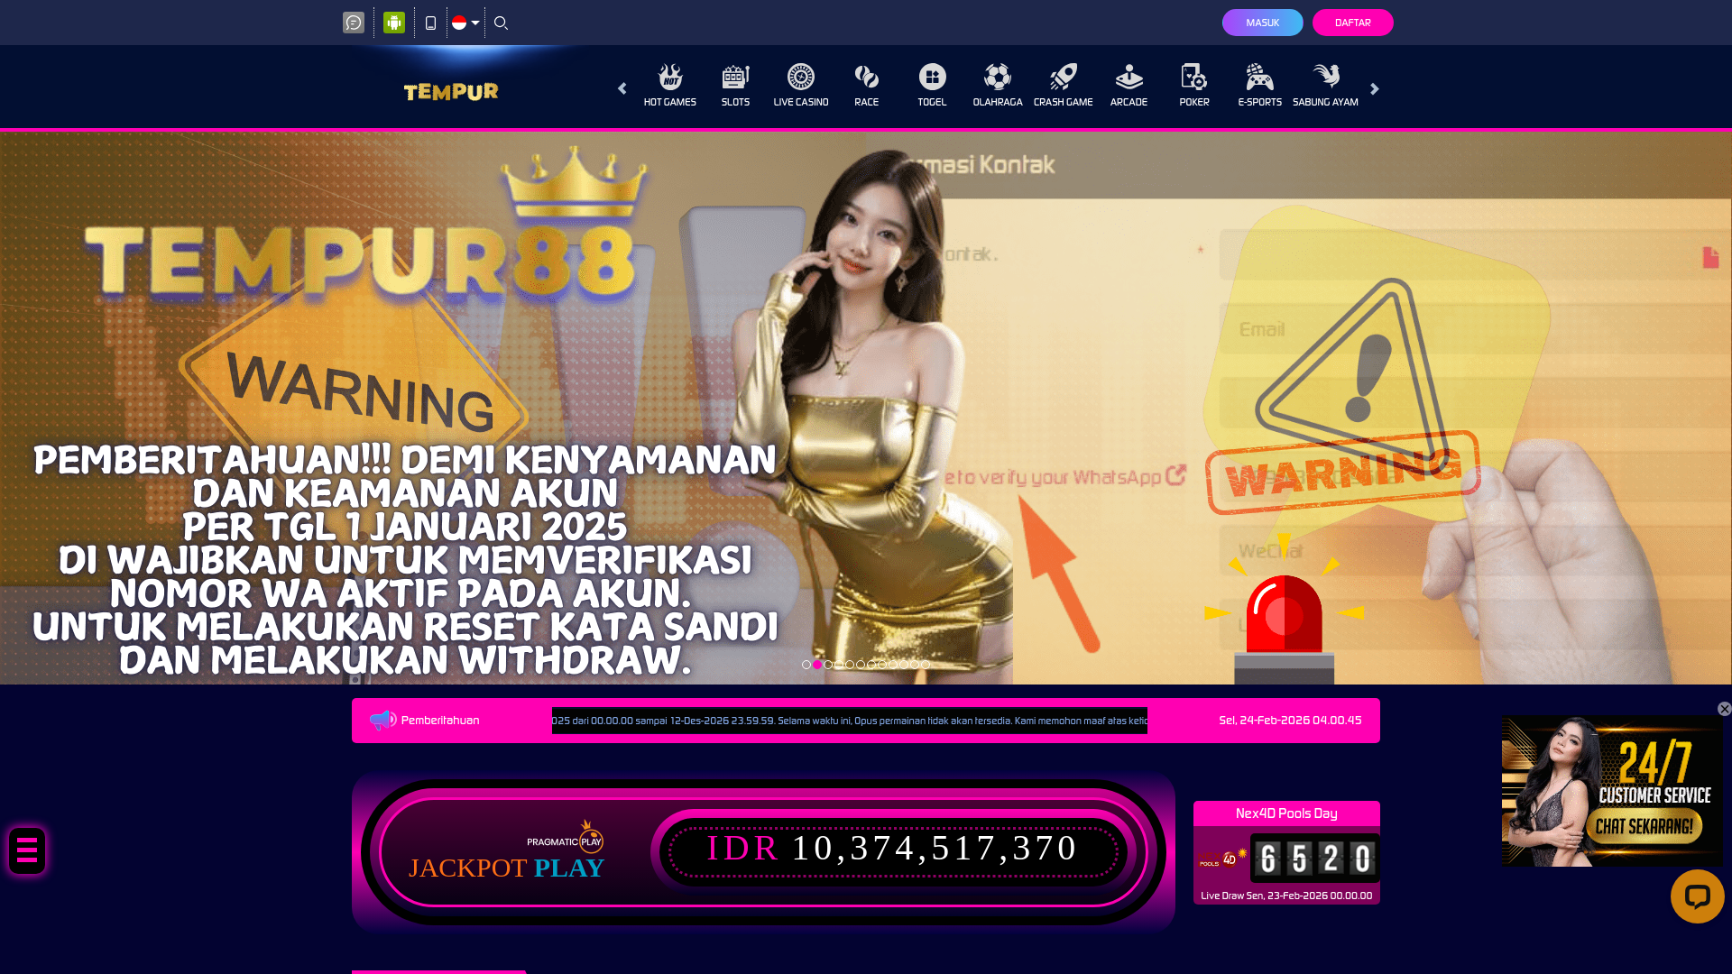Click the Nex4D pools logo
This screenshot has width=1732, height=974.
(x=1222, y=858)
